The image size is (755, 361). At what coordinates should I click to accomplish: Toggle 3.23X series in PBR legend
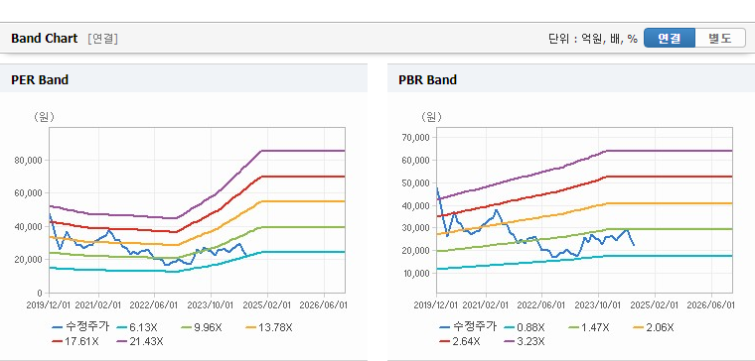[x=525, y=341]
